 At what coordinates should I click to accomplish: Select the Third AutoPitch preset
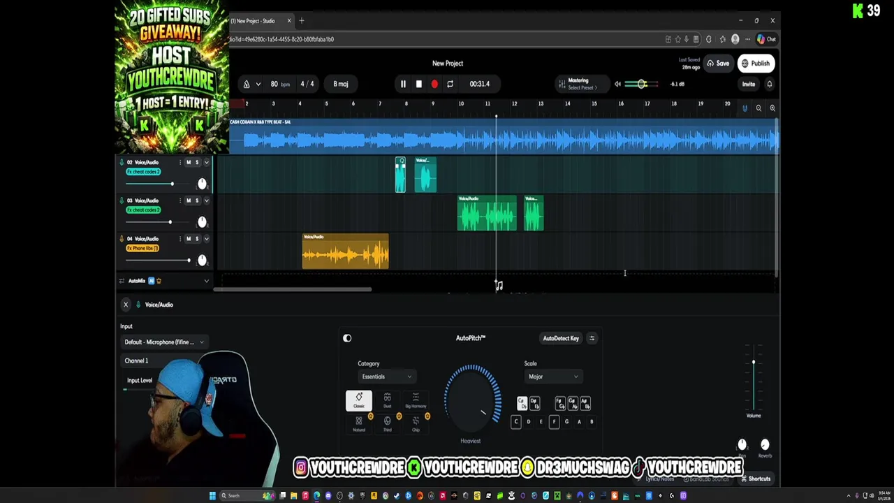[387, 423]
